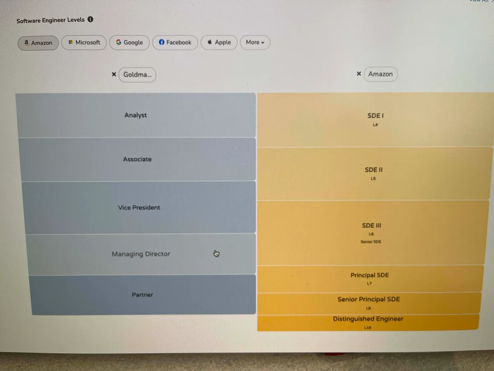
Task: Open the Goldman column company selector
Action: (137, 75)
